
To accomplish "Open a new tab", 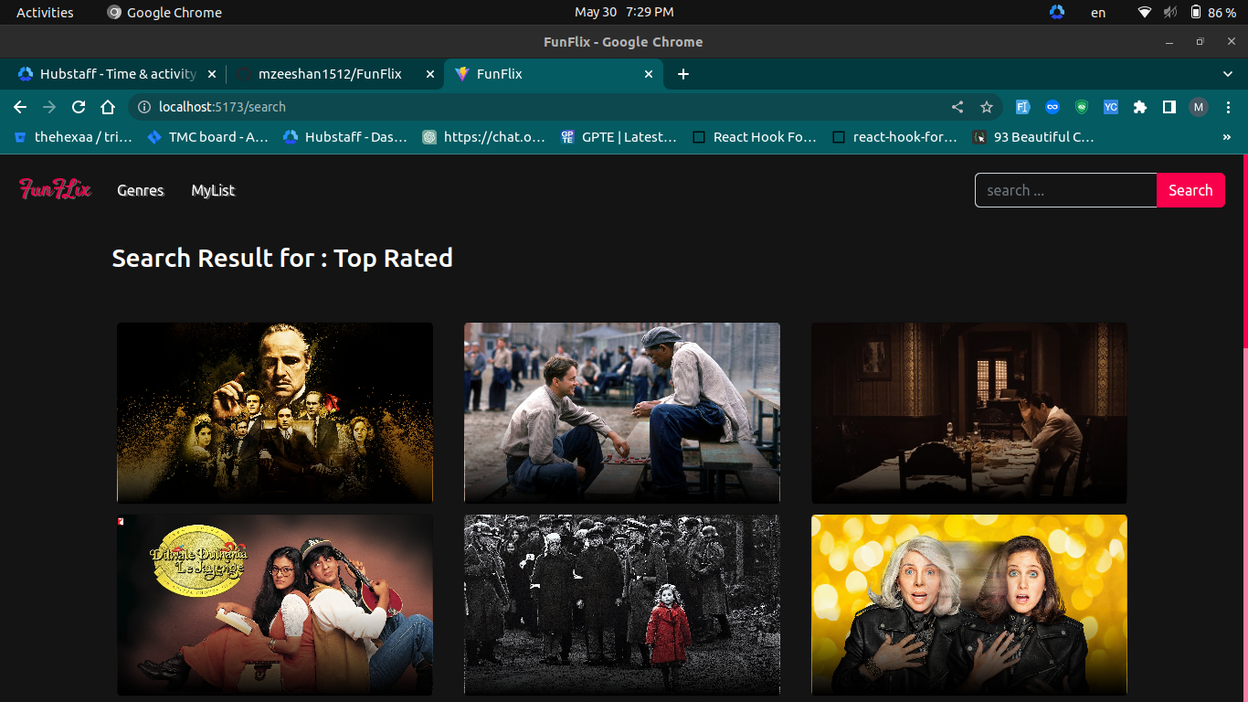I will click(683, 74).
